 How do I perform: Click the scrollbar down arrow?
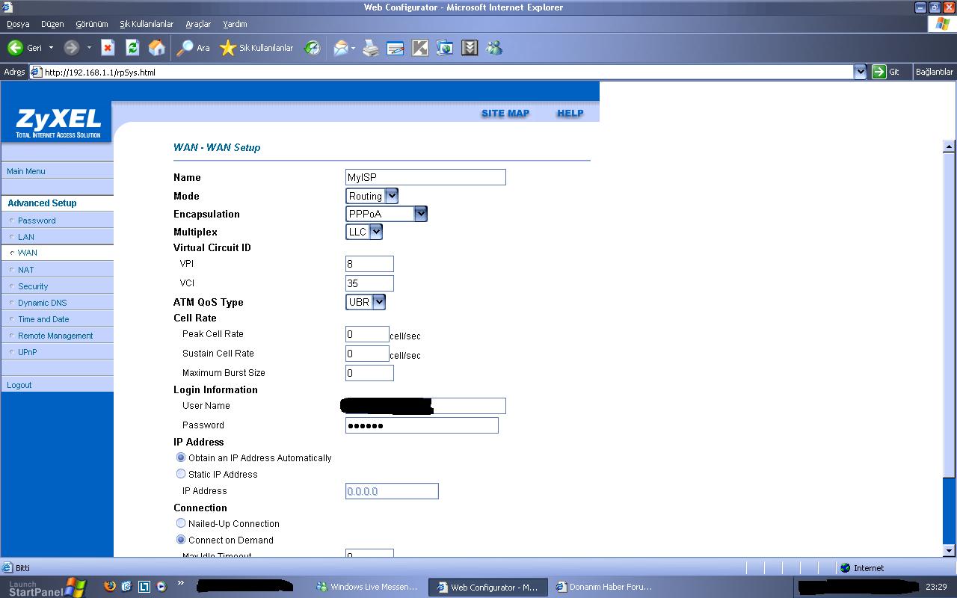(x=950, y=551)
